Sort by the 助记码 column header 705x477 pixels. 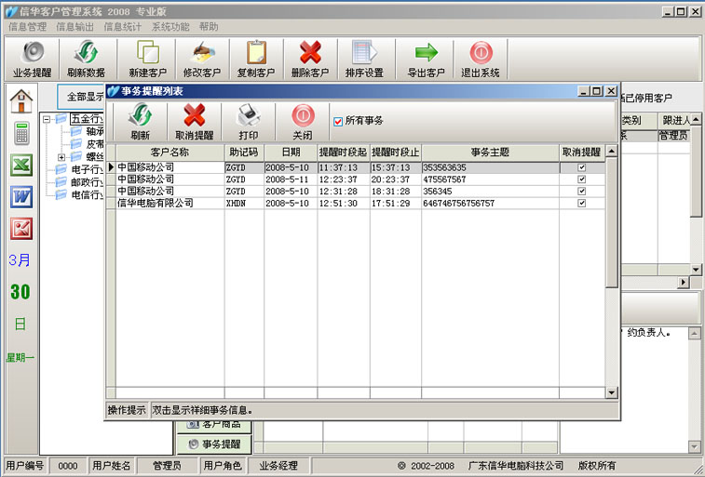click(x=244, y=152)
